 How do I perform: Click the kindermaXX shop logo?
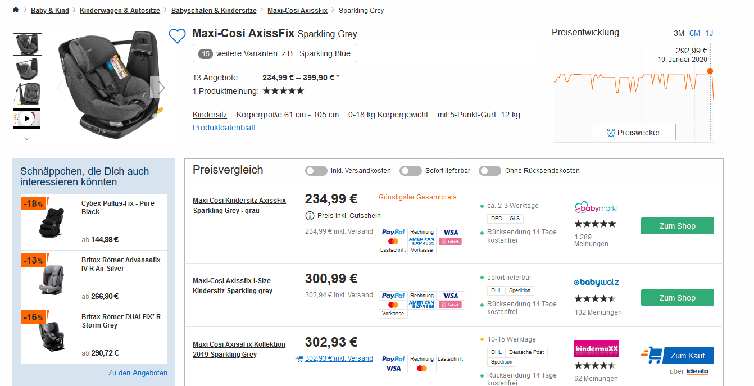tap(596, 349)
